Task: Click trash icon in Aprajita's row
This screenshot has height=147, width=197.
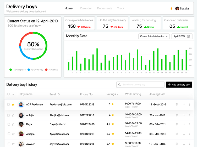Action: coord(177,134)
